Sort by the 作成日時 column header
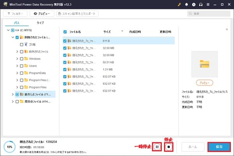234x156 pixels. [x=135, y=32]
